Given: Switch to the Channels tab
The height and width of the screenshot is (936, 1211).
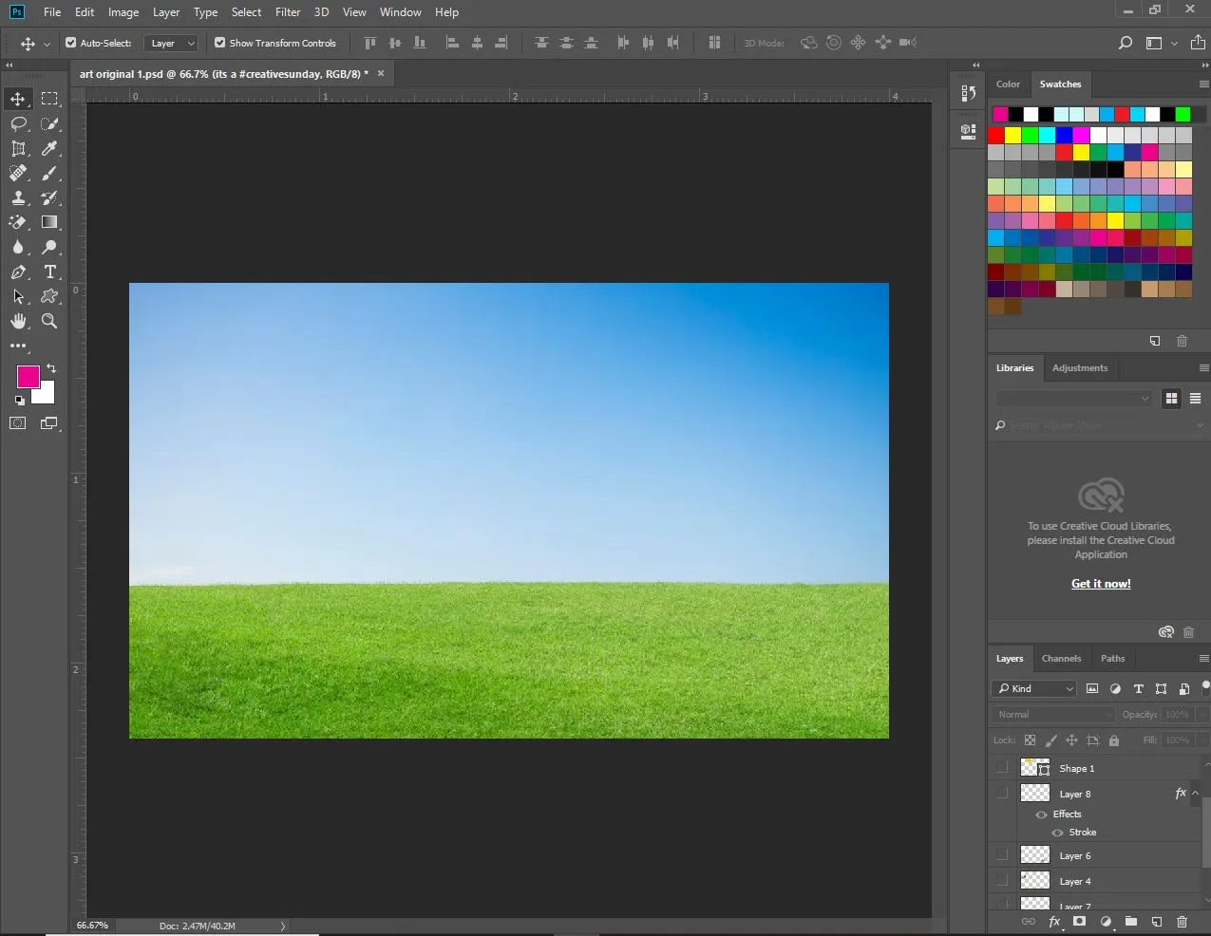Looking at the screenshot, I should click(1061, 659).
